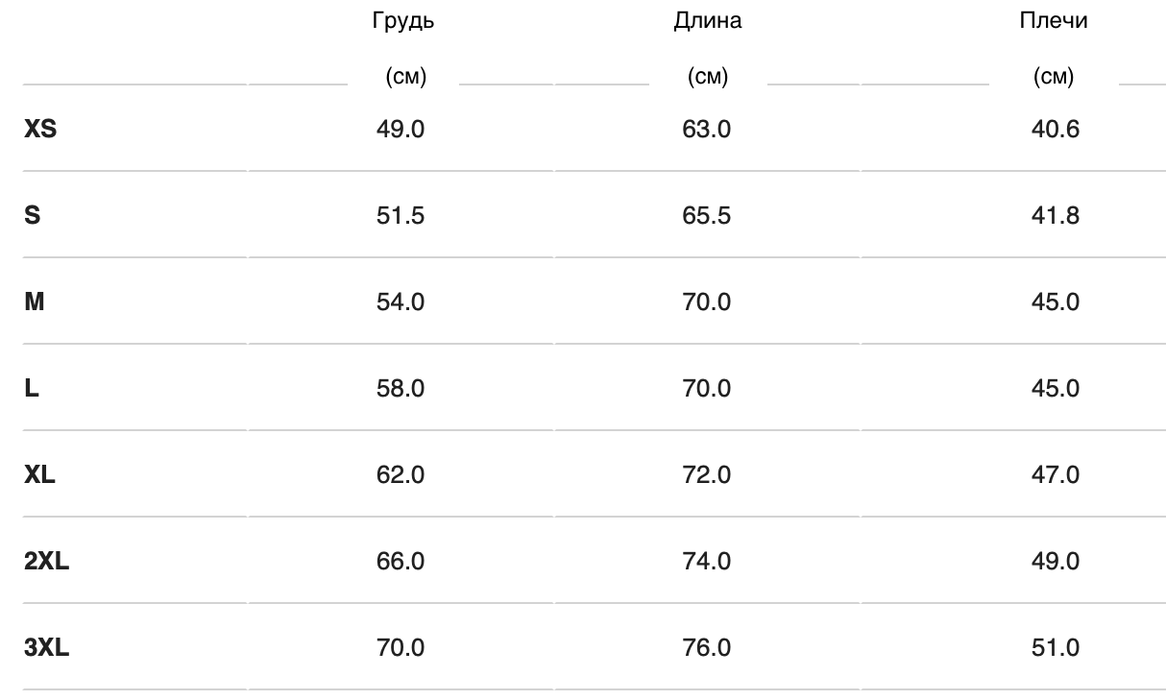Select the 49.0 chest value for XS
The height and width of the screenshot is (700, 1166).
tap(401, 130)
